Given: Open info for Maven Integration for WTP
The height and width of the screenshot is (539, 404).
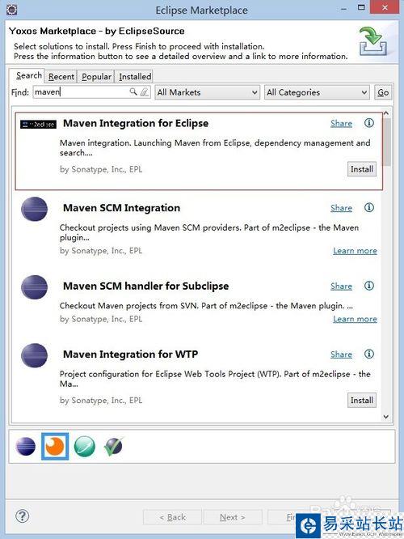Looking at the screenshot, I should point(369,354).
